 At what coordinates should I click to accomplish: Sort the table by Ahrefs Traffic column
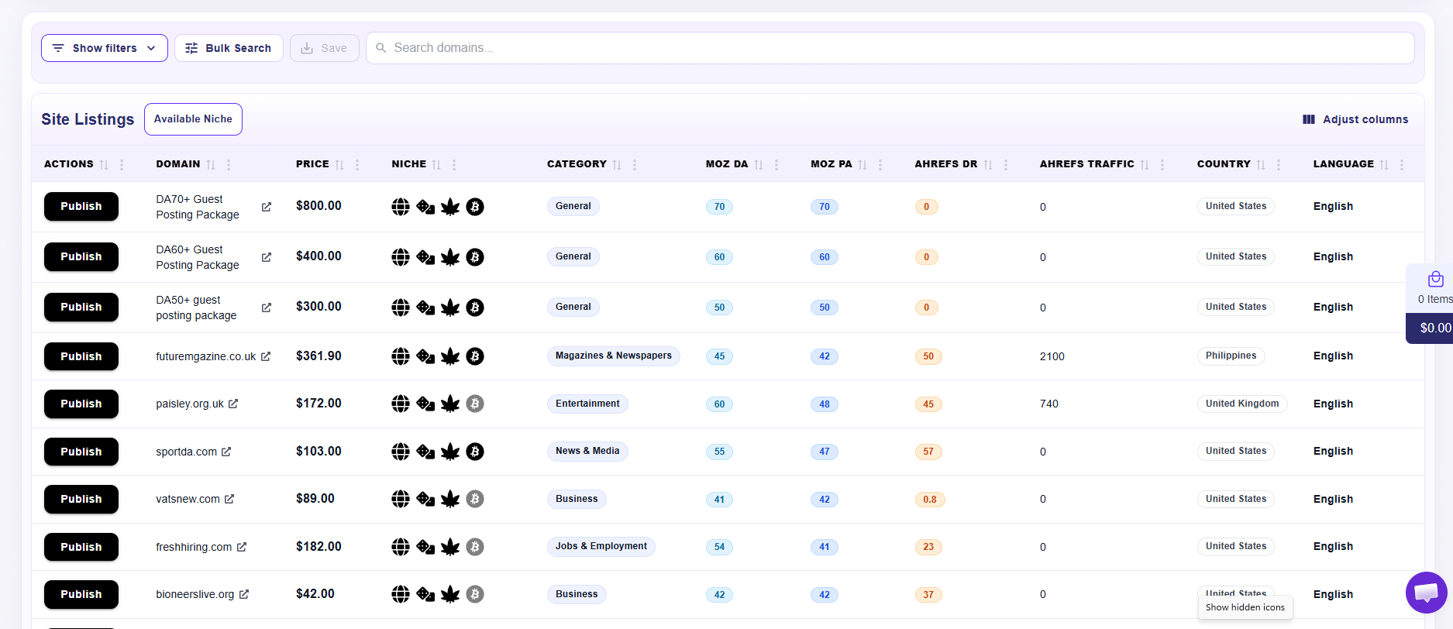click(1145, 165)
